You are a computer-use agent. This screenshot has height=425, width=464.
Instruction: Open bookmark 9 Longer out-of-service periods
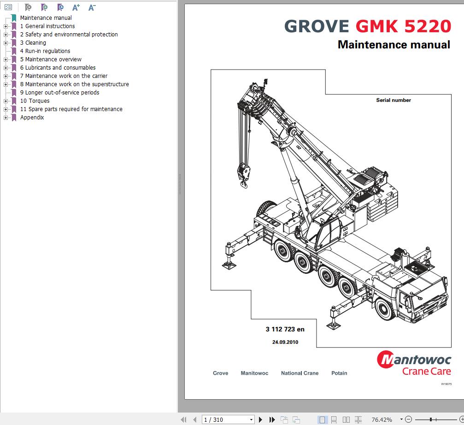(60, 92)
